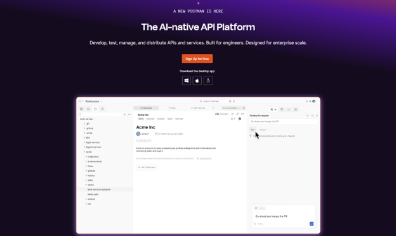Screen dimensions: 396x236
Task: Close the Testing the request panel
Action: [317, 116]
